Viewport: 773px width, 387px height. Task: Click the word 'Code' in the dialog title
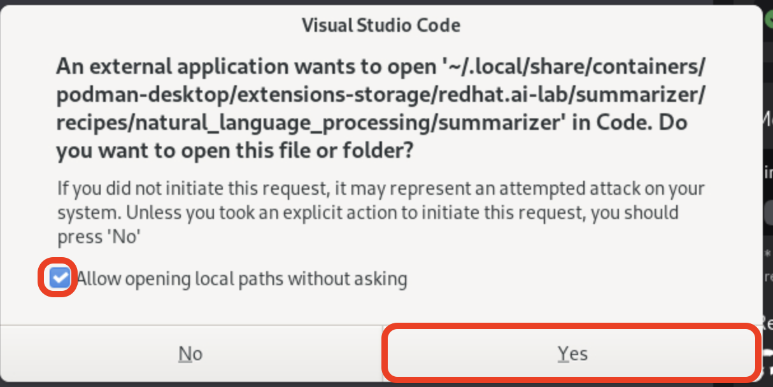(439, 25)
